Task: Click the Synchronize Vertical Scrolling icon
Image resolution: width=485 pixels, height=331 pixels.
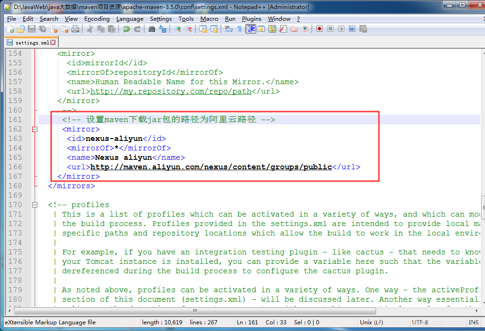Action: pos(203,29)
